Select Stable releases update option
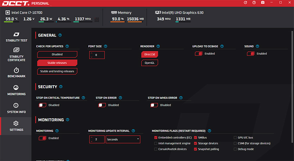This screenshot has height=161, width=294. pos(57,63)
